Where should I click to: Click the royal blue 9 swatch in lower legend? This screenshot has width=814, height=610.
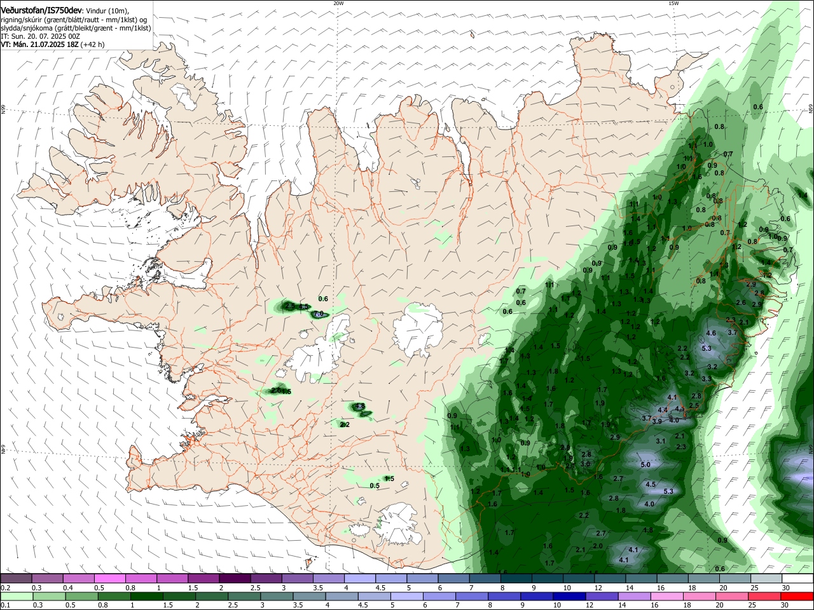pyautogui.click(x=537, y=596)
